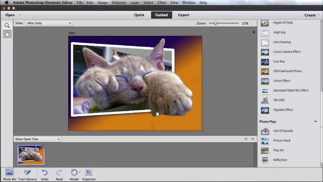Click the 'After' preview label
The width and height of the screenshot is (323, 182).
tap(72, 33)
